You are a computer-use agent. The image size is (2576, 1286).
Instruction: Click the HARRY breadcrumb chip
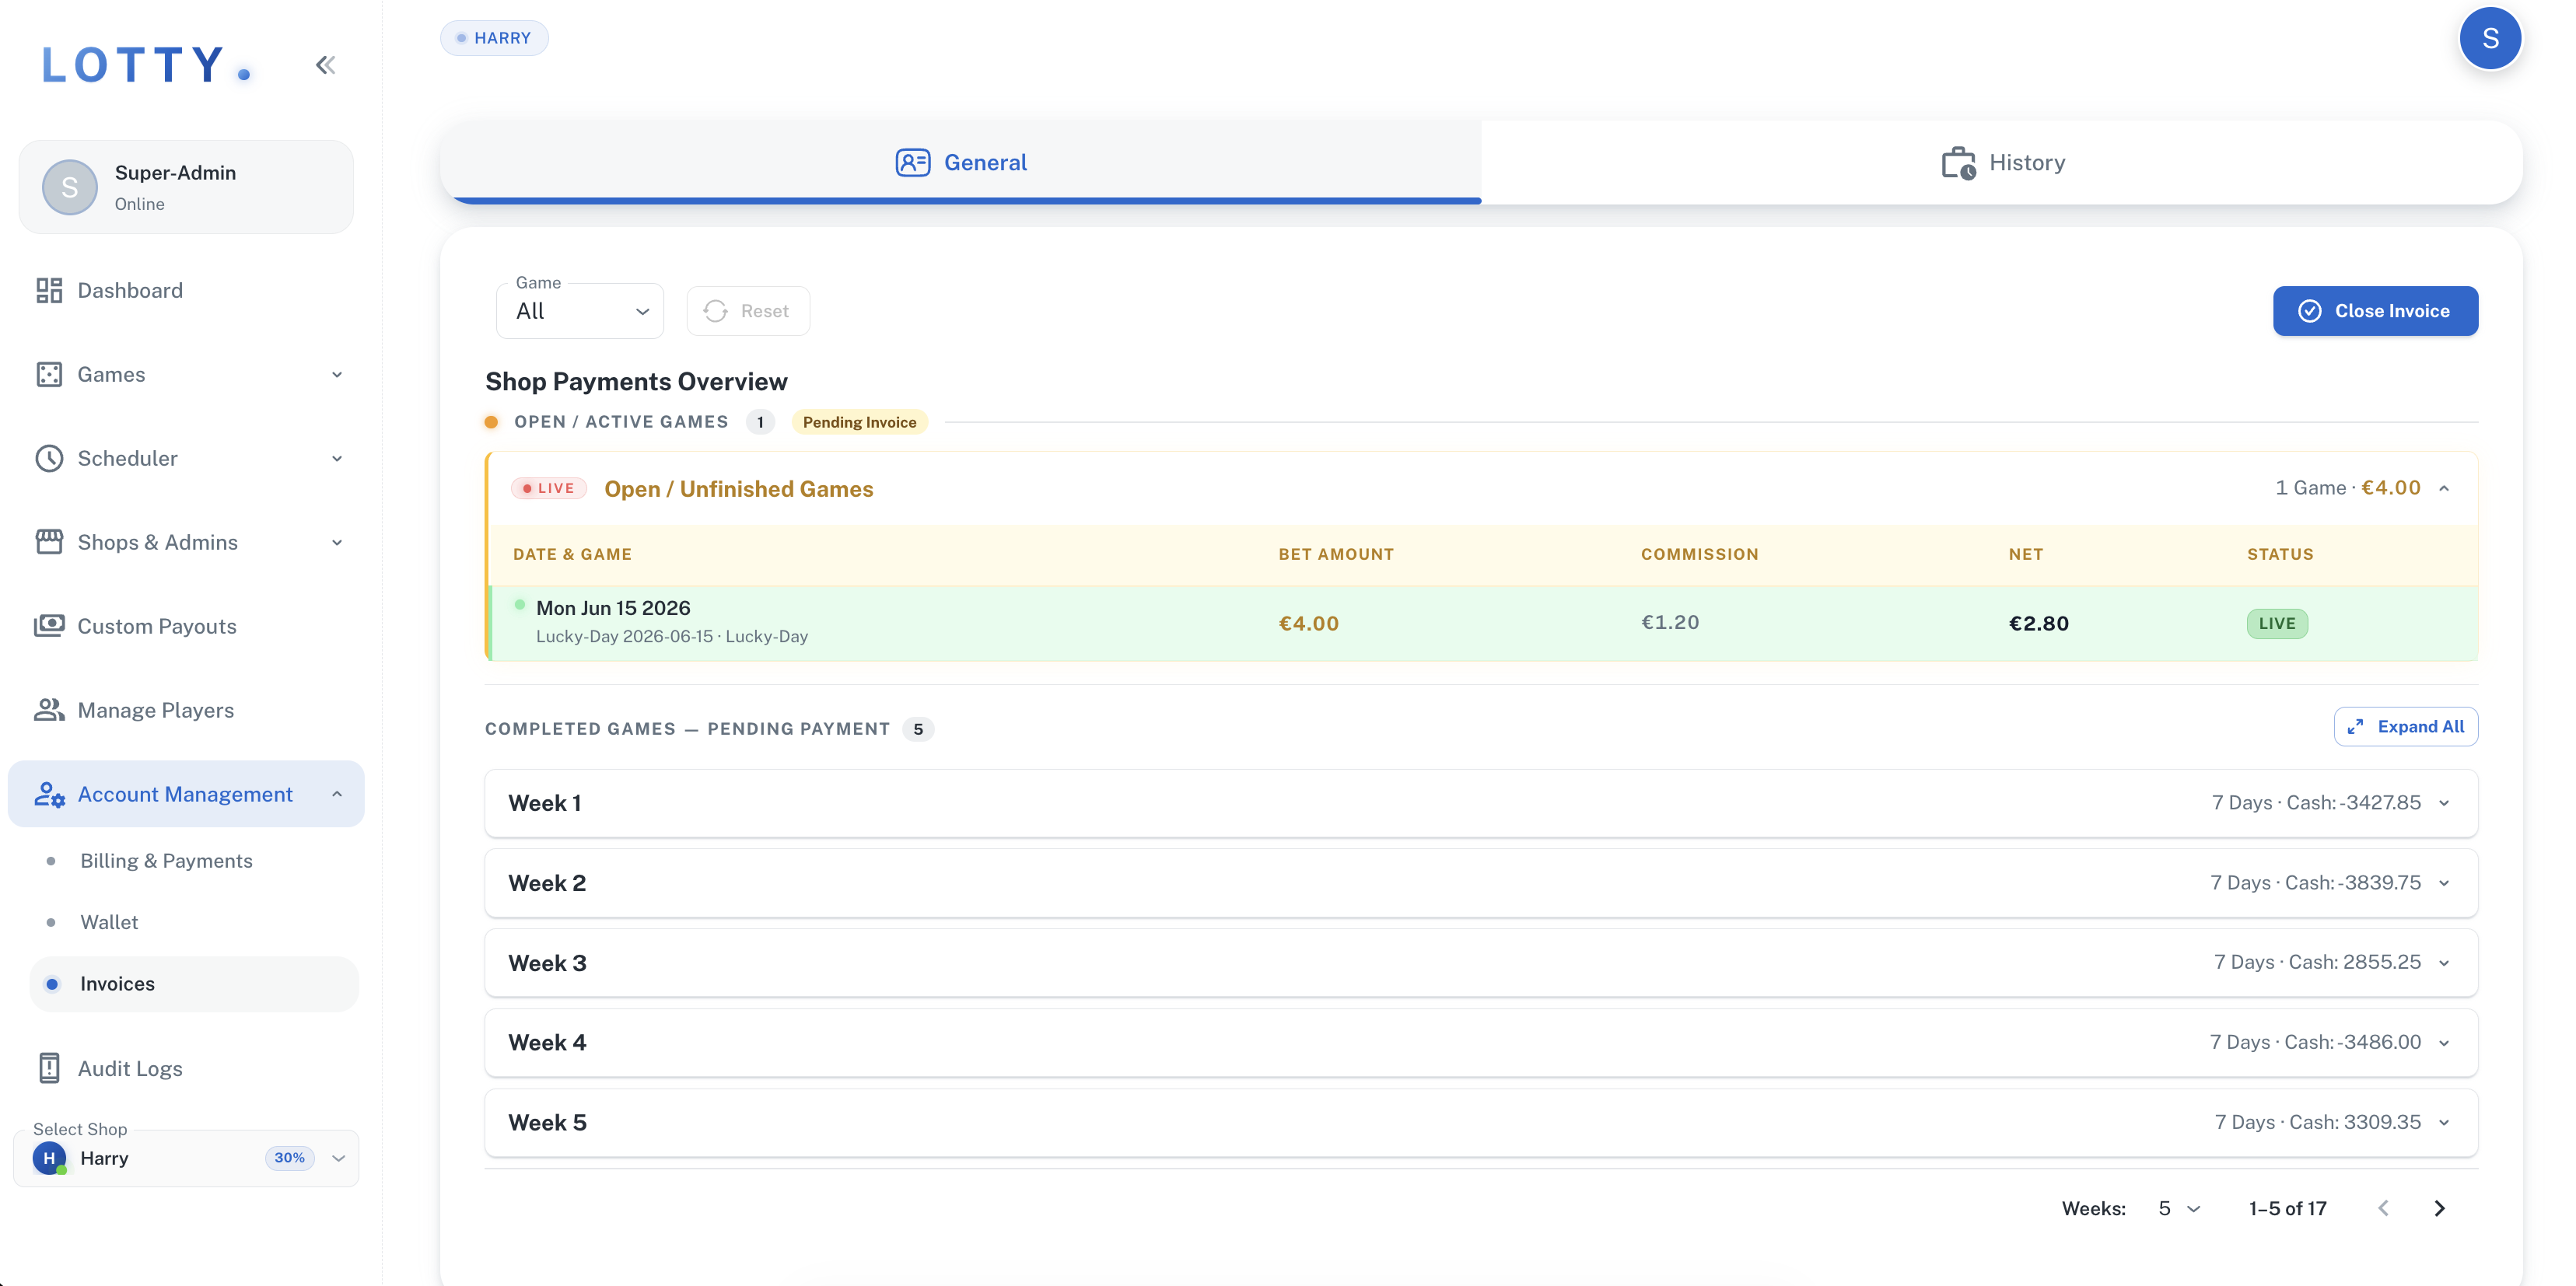coord(494,38)
